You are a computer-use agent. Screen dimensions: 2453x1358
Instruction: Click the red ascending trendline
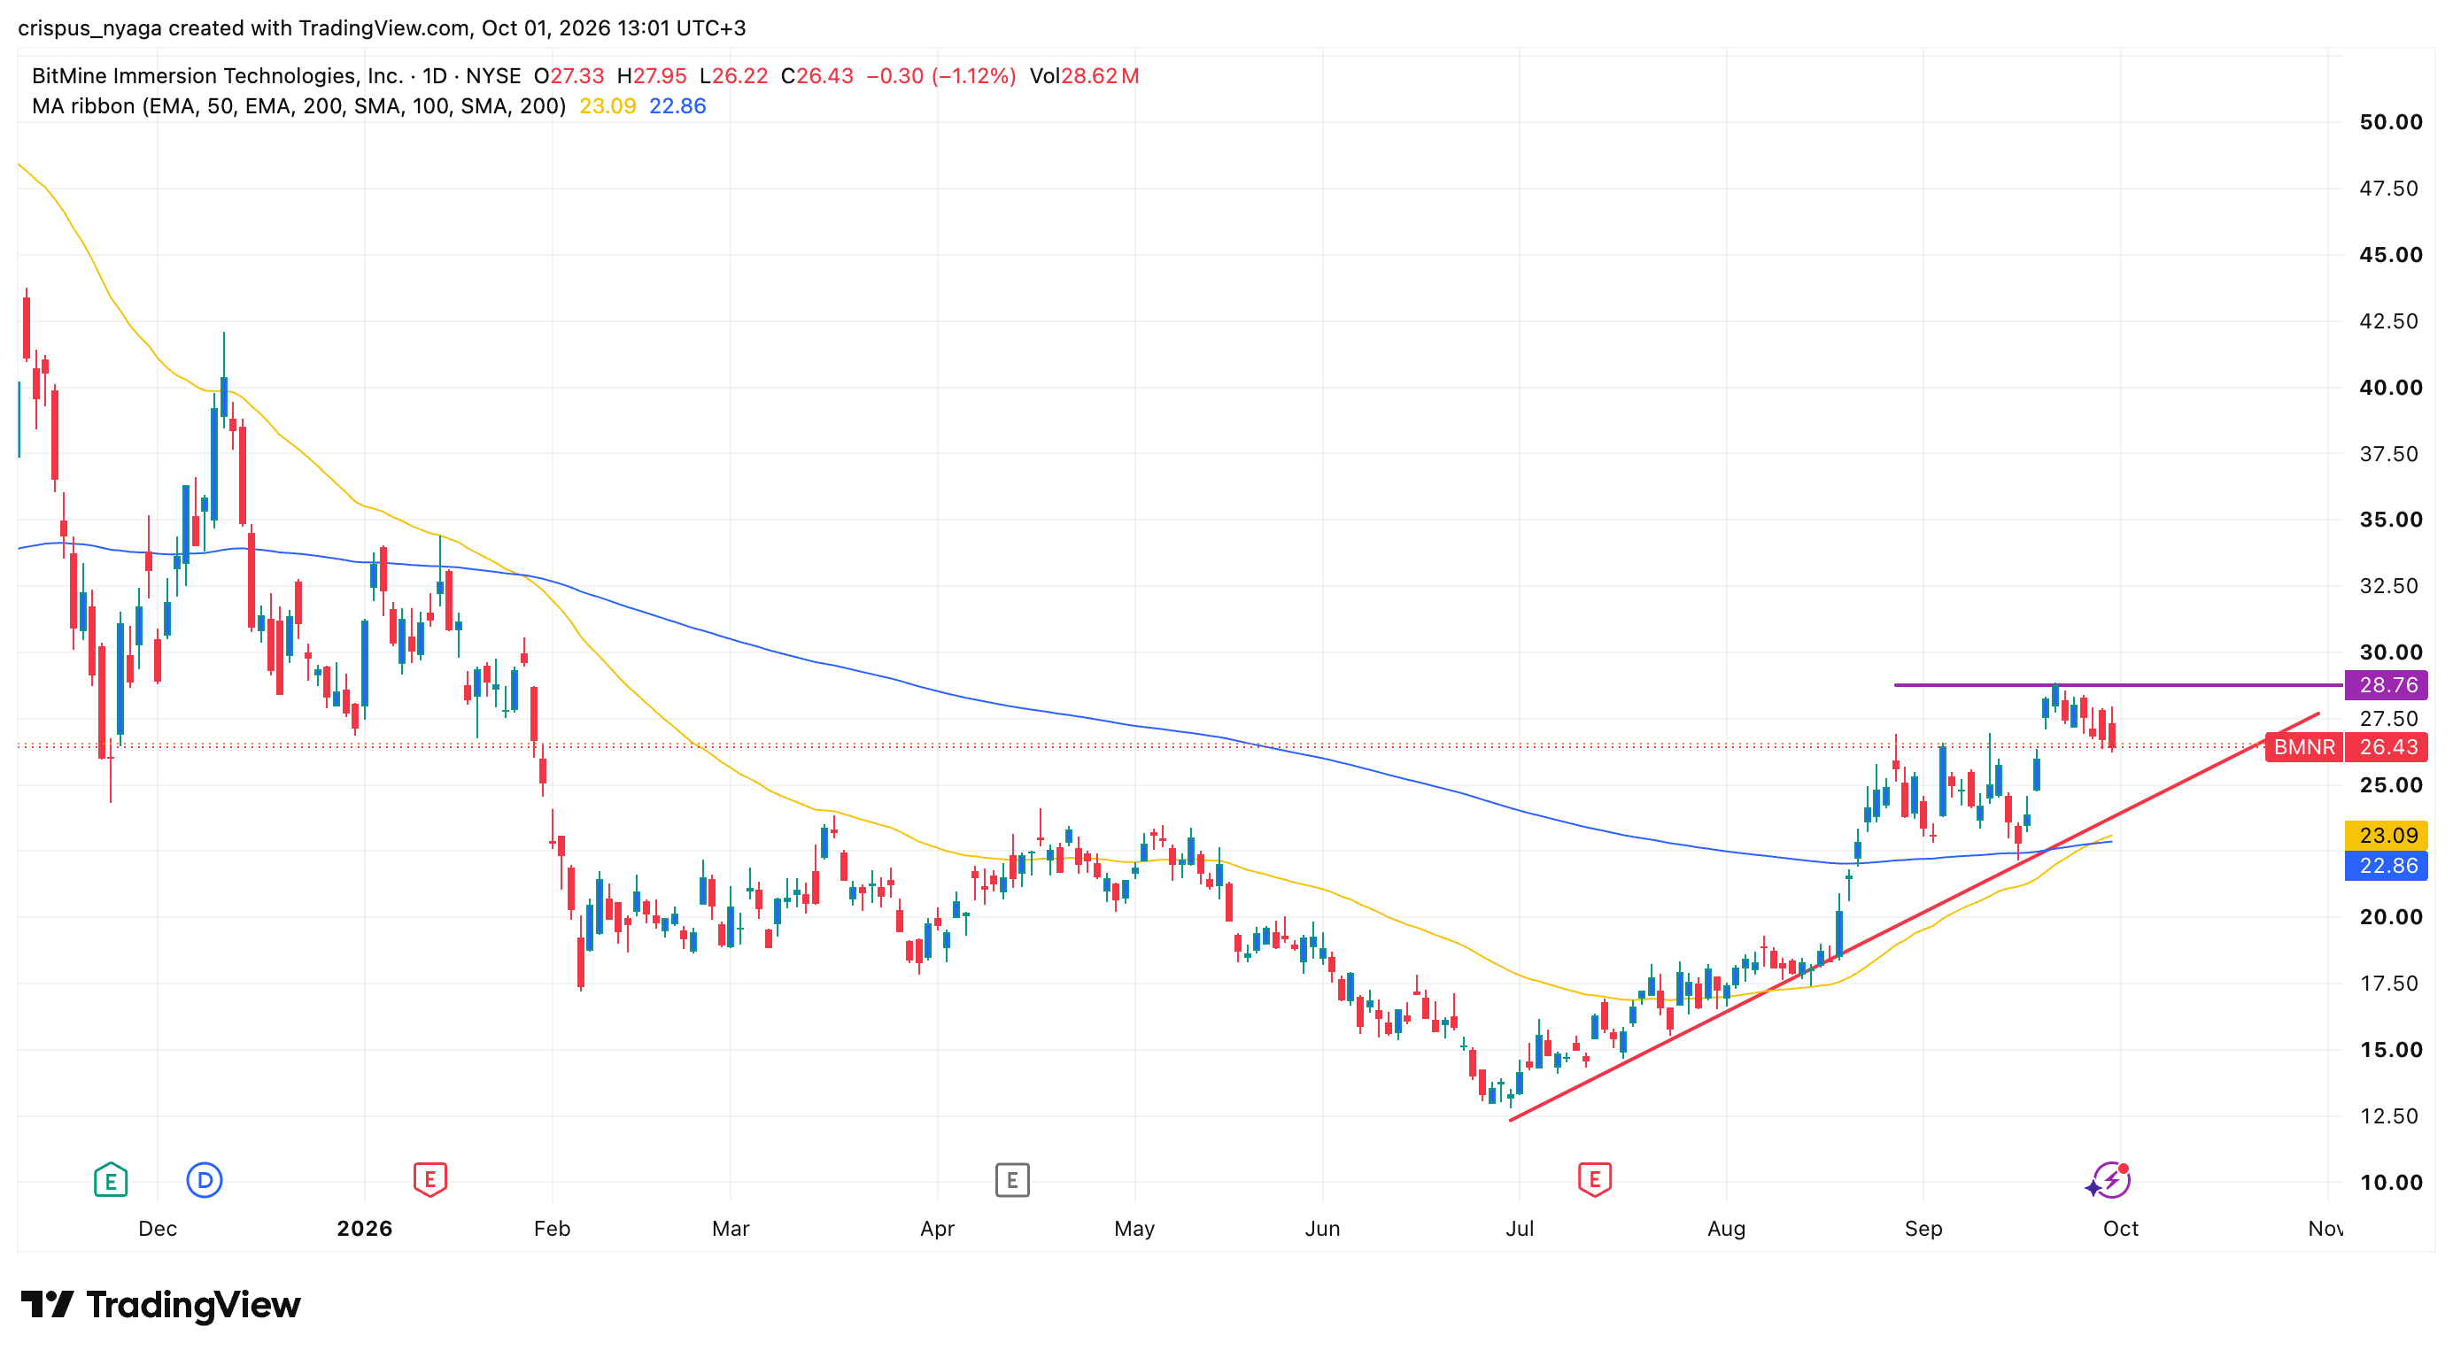(x=1914, y=916)
